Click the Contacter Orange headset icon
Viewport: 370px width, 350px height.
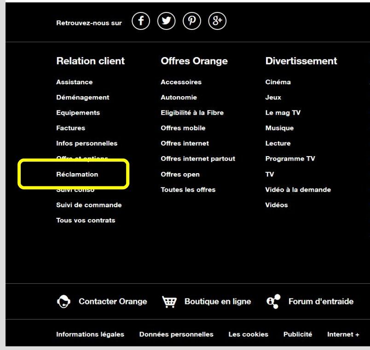(64, 302)
